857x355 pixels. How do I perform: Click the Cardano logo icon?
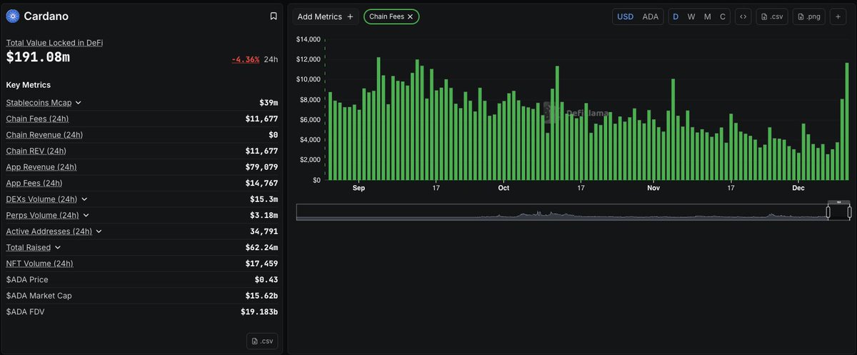coord(13,16)
